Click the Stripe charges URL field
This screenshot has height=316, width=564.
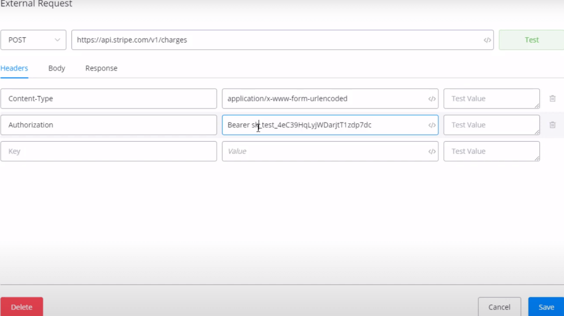(275, 40)
